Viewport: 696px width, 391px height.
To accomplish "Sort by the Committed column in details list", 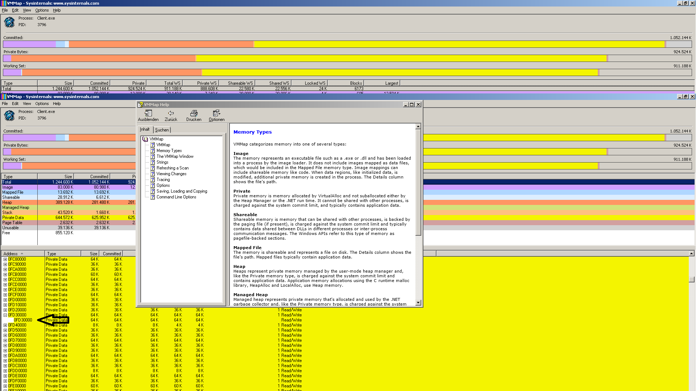I will (112, 254).
